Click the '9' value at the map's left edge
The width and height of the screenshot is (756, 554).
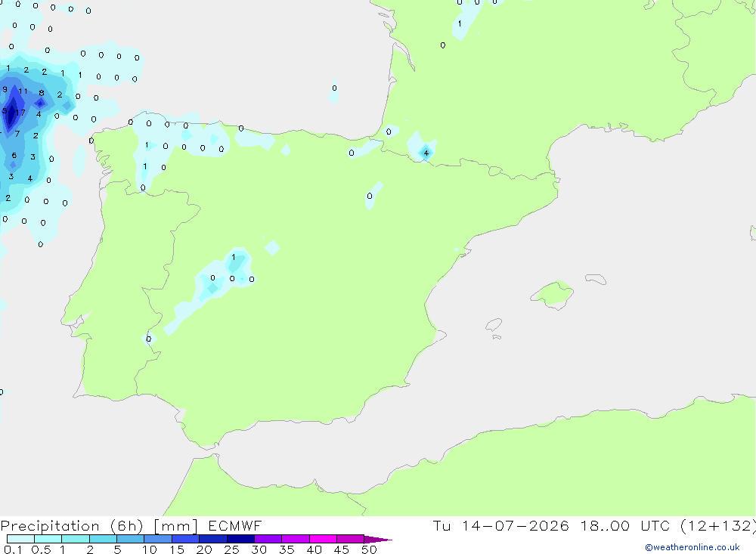coord(5,89)
